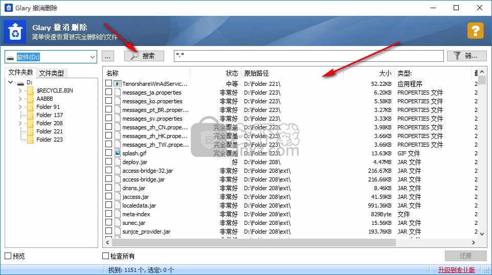Enable the 预览 preview checkbox

pyautogui.click(x=8, y=256)
